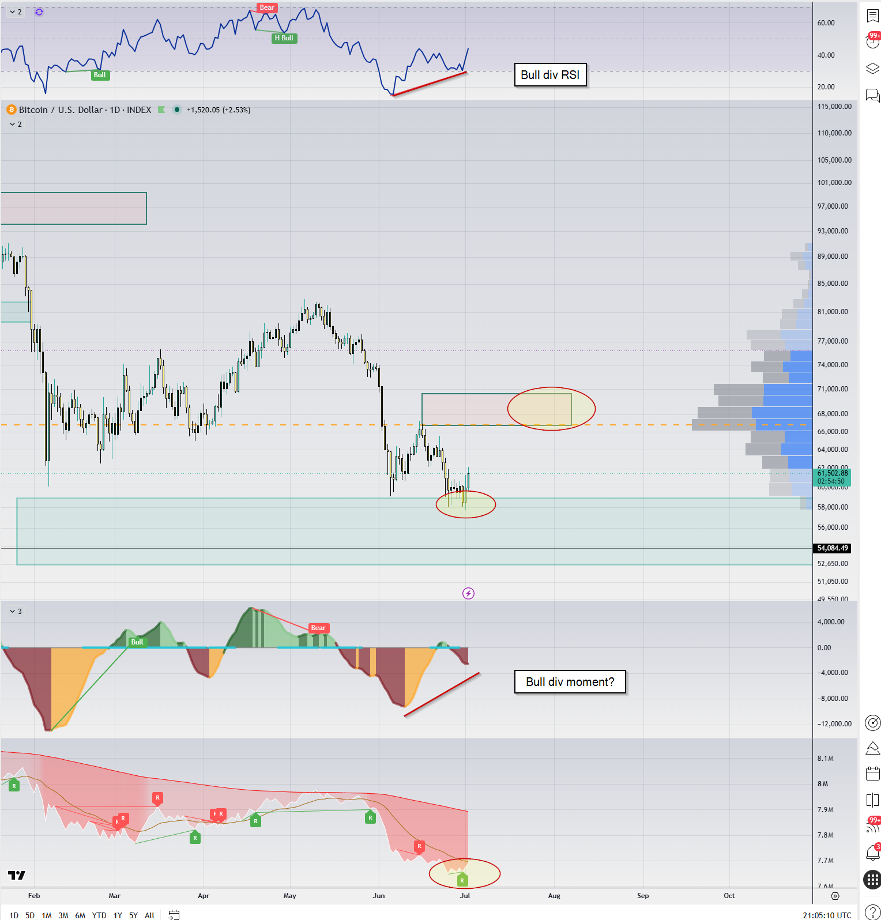Collapse main chart indicator legend chevron
This screenshot has height=920, width=881.
click(x=12, y=124)
